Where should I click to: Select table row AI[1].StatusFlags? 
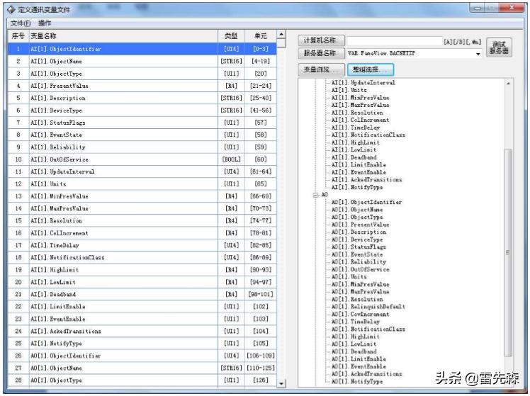[x=142, y=123]
